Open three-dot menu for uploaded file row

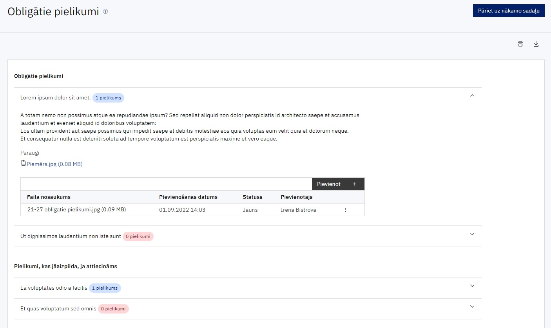tap(345, 210)
